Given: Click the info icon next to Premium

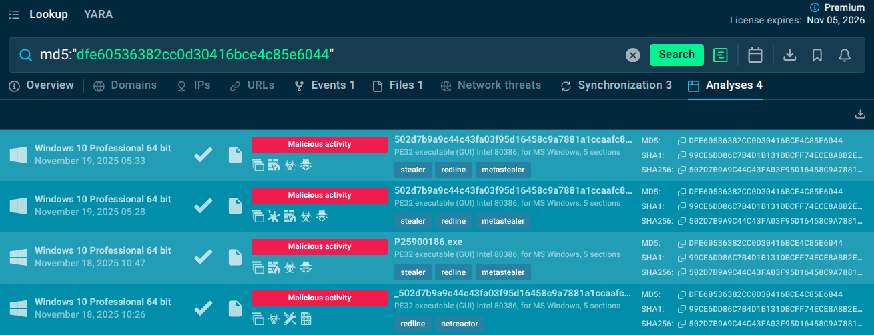Looking at the screenshot, I should (x=813, y=7).
